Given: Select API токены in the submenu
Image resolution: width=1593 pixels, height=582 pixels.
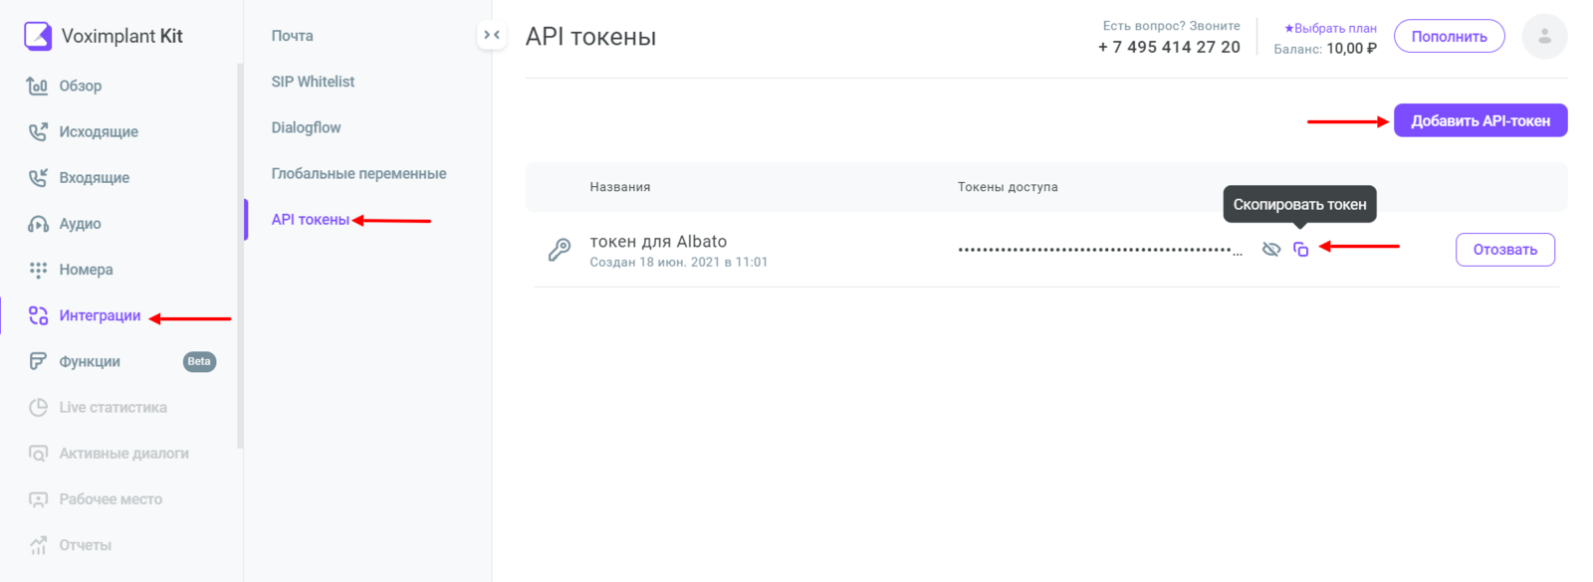Looking at the screenshot, I should click(x=310, y=220).
